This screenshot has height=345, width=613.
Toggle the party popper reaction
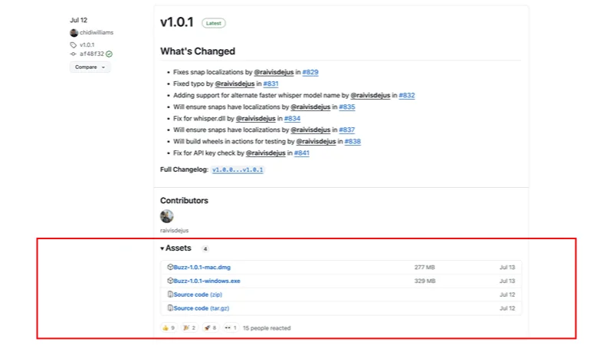pyautogui.click(x=188, y=328)
